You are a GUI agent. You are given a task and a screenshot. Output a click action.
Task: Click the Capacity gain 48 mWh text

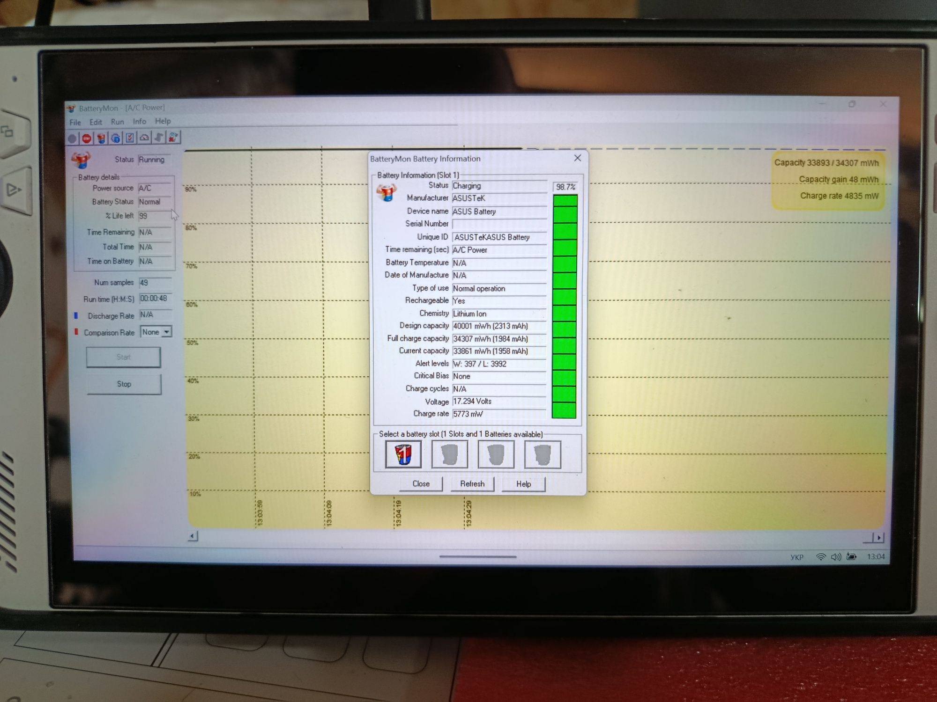click(839, 180)
